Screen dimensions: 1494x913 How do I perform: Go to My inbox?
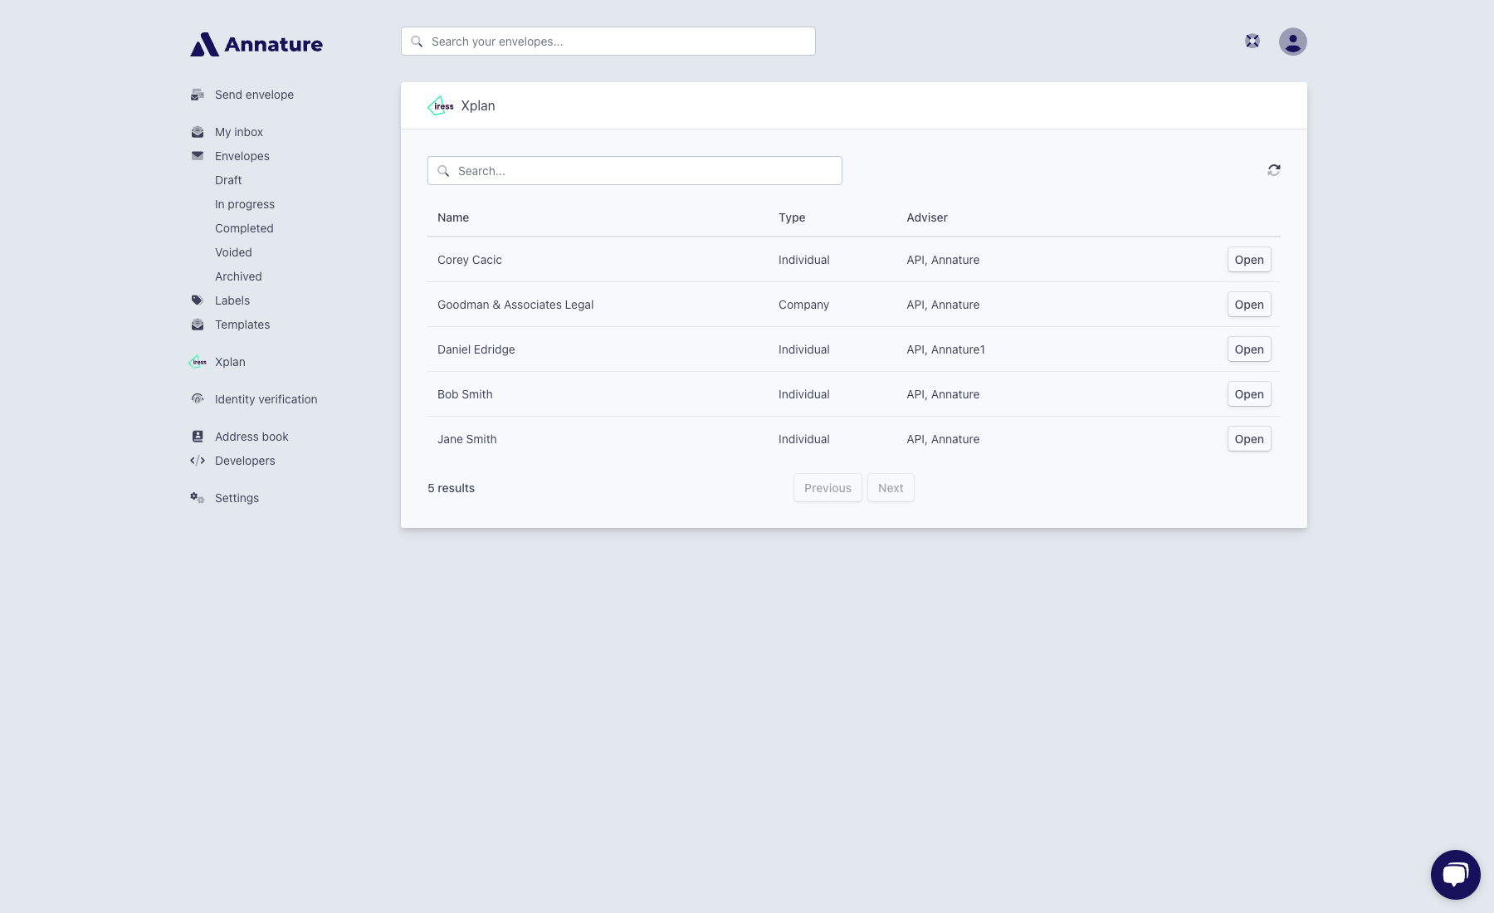(238, 132)
